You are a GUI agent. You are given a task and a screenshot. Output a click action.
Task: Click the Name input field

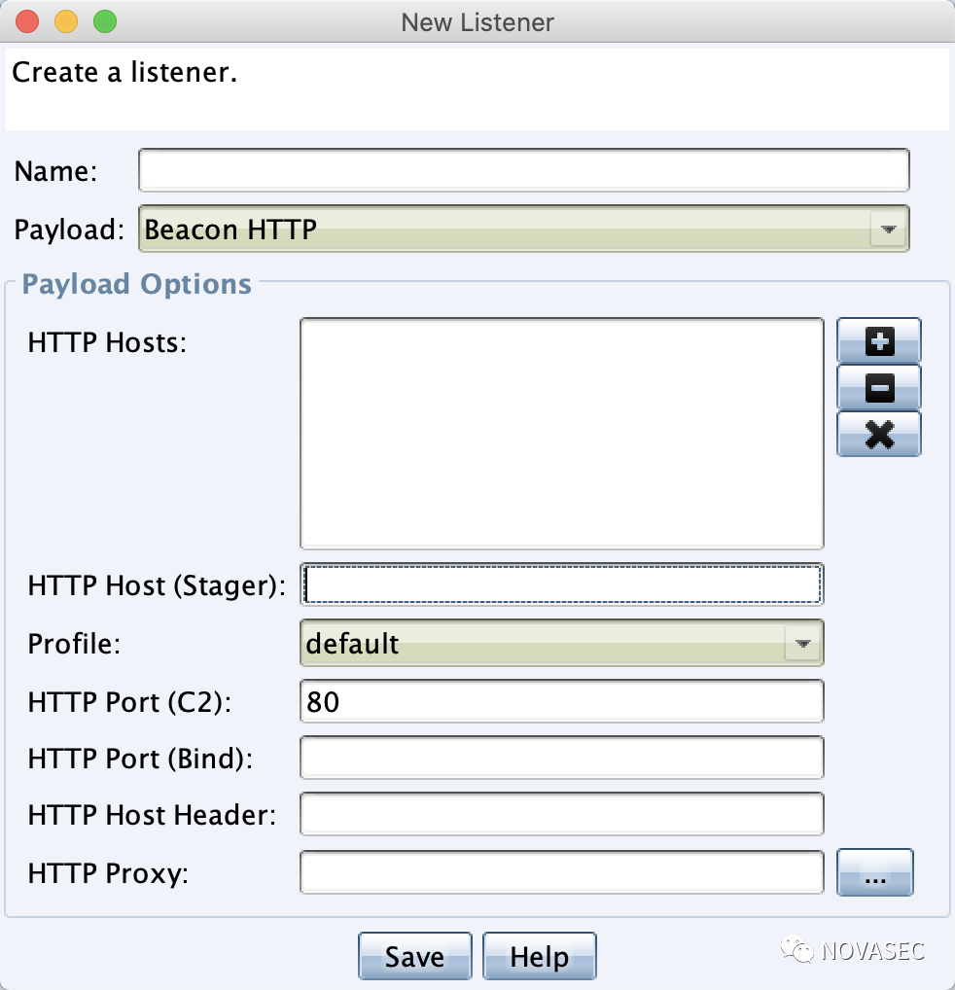(523, 169)
